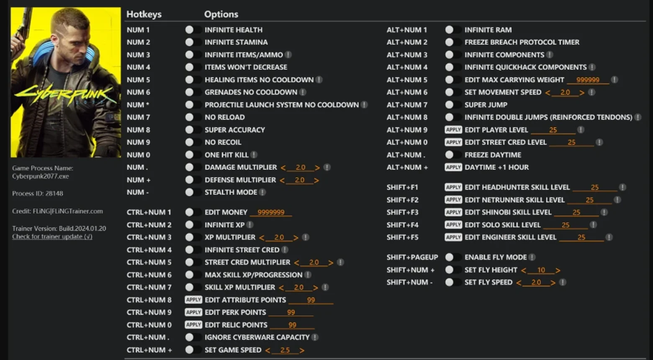Apply the Edit Perk Points value
Image resolution: width=653 pixels, height=360 pixels.
pyautogui.click(x=193, y=312)
